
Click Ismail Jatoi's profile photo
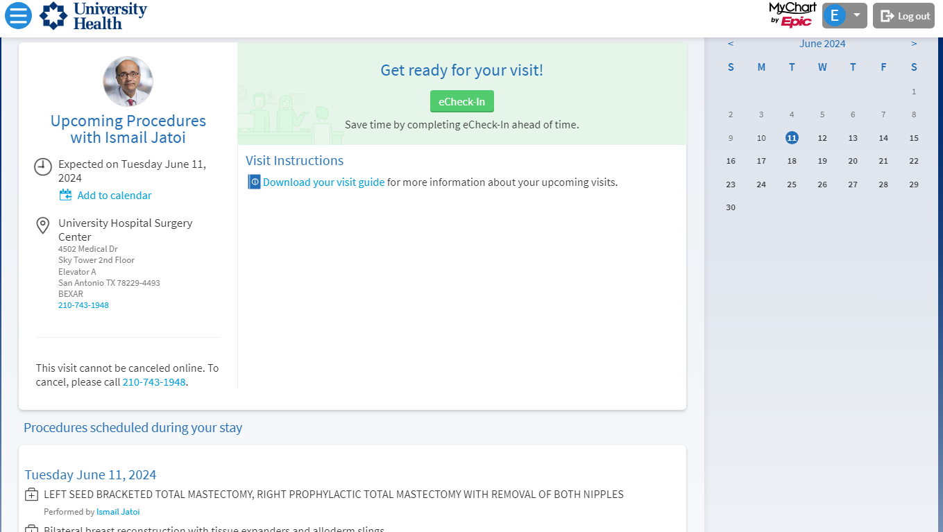128,81
